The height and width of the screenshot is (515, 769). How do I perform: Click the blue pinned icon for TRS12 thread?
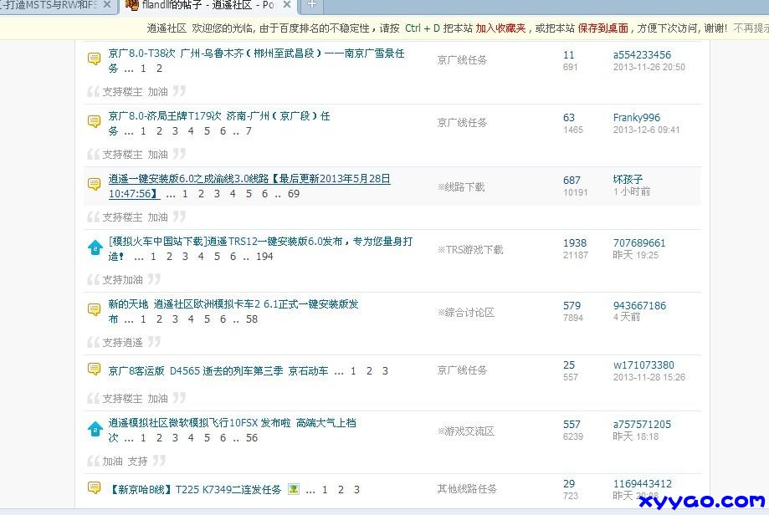click(95, 247)
